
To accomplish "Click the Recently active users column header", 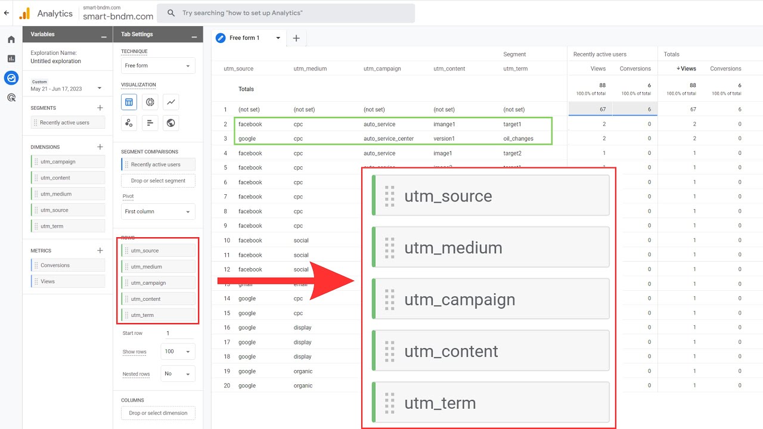I will coord(600,54).
